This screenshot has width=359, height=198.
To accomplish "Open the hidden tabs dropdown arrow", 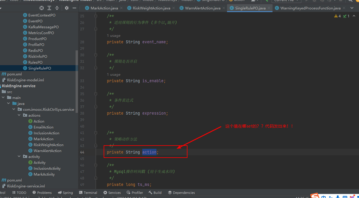I will click(352, 8).
